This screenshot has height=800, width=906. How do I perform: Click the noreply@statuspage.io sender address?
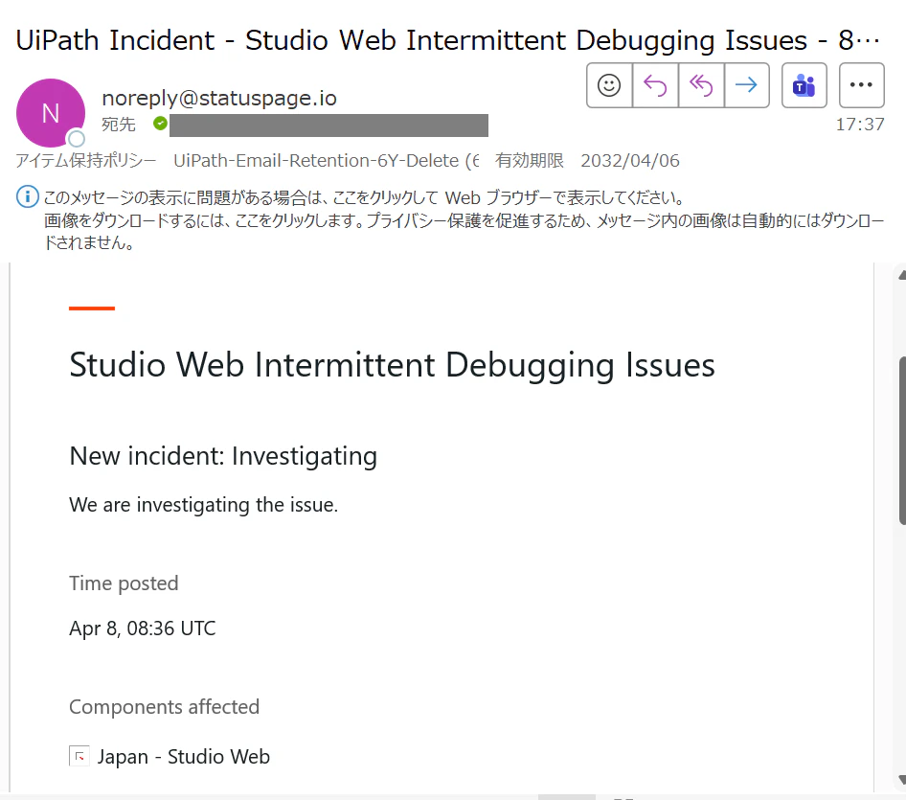tap(219, 98)
